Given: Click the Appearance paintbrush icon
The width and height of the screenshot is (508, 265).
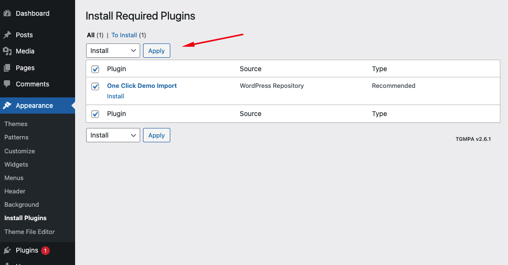Looking at the screenshot, I should (x=7, y=106).
